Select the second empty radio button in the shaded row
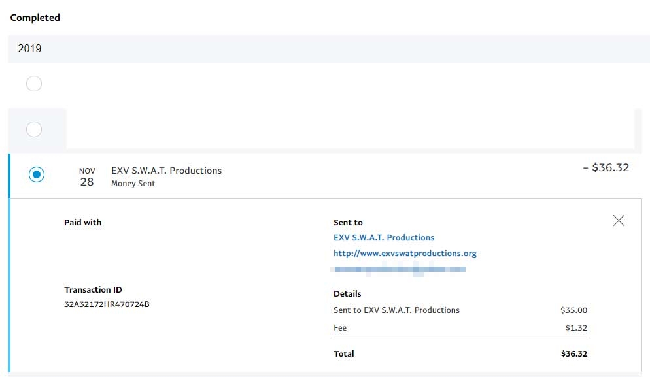This screenshot has height=377, width=650. point(34,129)
